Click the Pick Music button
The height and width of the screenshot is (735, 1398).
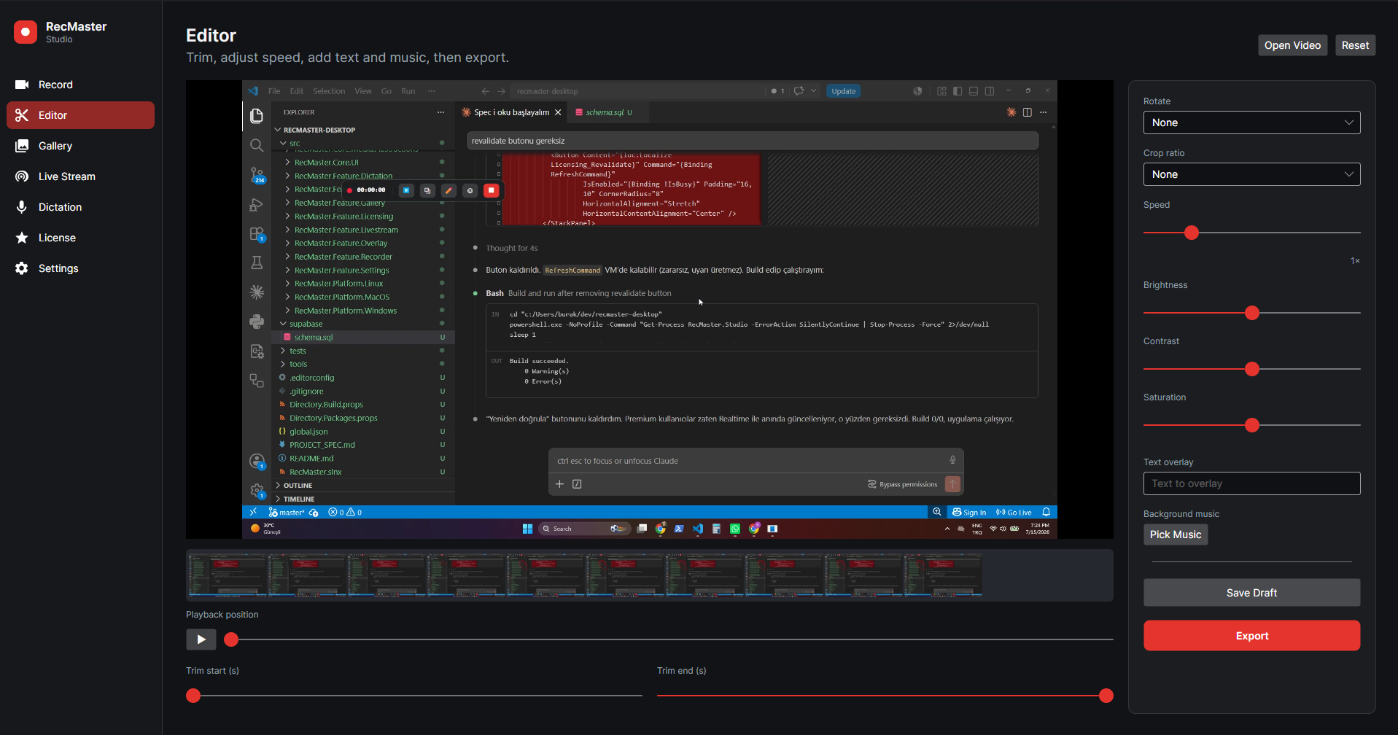1176,534
